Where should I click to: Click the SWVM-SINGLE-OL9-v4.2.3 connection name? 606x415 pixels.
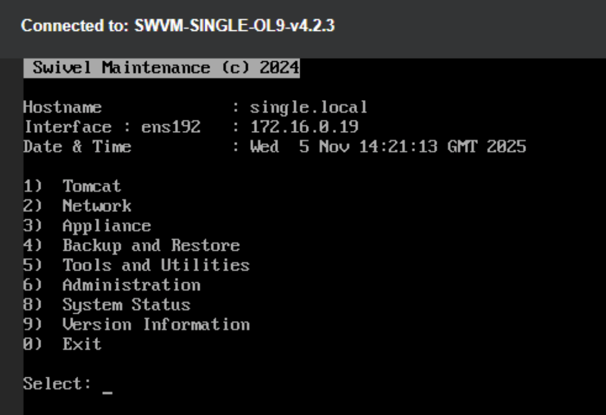pyautogui.click(x=234, y=26)
